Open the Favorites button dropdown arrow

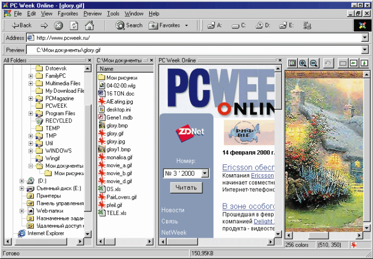tap(186, 25)
